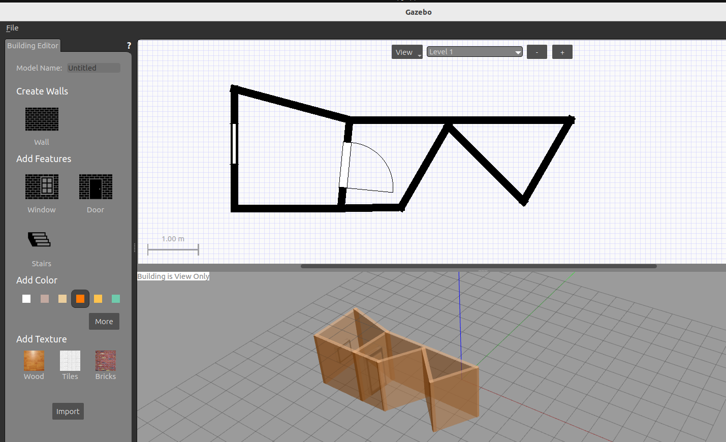Viewport: 726px width, 442px height.
Task: Click the splitter handle between 2D and 3D views
Action: pyautogui.click(x=483, y=271)
